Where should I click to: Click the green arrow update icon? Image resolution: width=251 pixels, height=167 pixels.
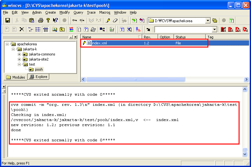point(134,21)
